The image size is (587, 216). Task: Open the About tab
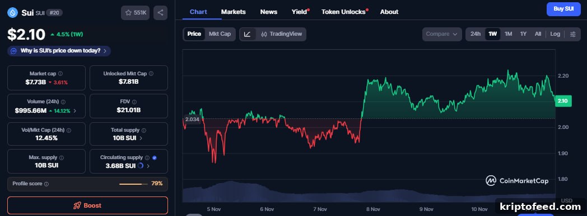pyautogui.click(x=389, y=12)
